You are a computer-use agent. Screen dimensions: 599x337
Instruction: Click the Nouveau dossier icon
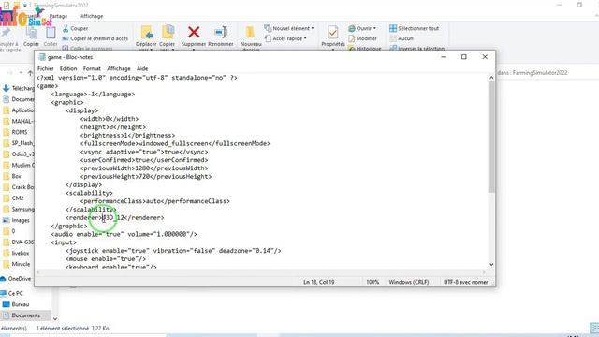[251, 32]
